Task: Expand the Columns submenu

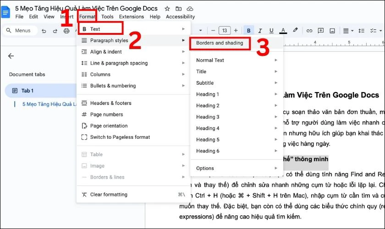Action: pyautogui.click(x=133, y=74)
